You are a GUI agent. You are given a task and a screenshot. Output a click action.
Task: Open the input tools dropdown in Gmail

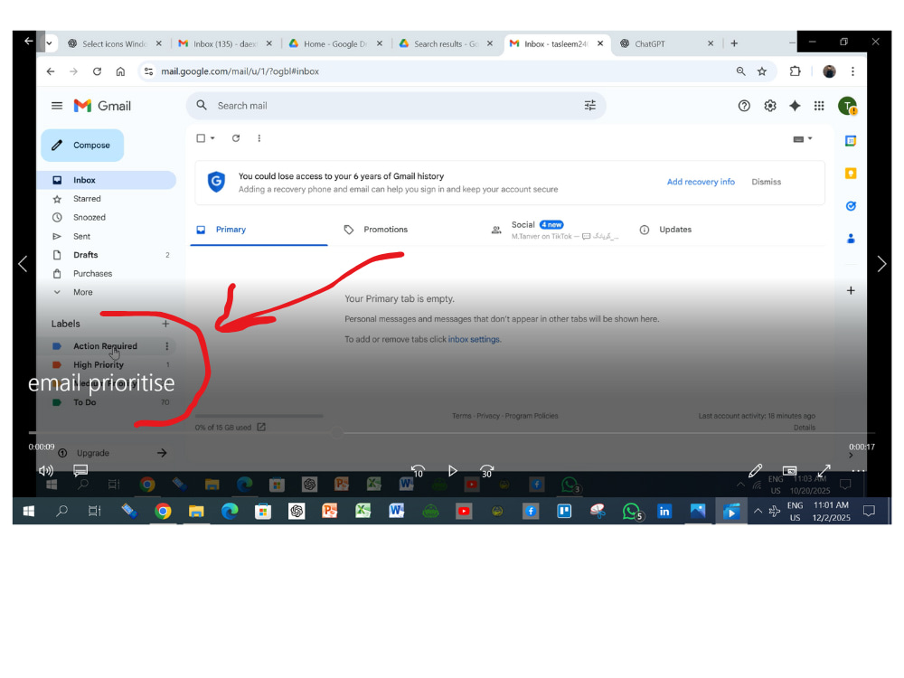click(x=803, y=139)
